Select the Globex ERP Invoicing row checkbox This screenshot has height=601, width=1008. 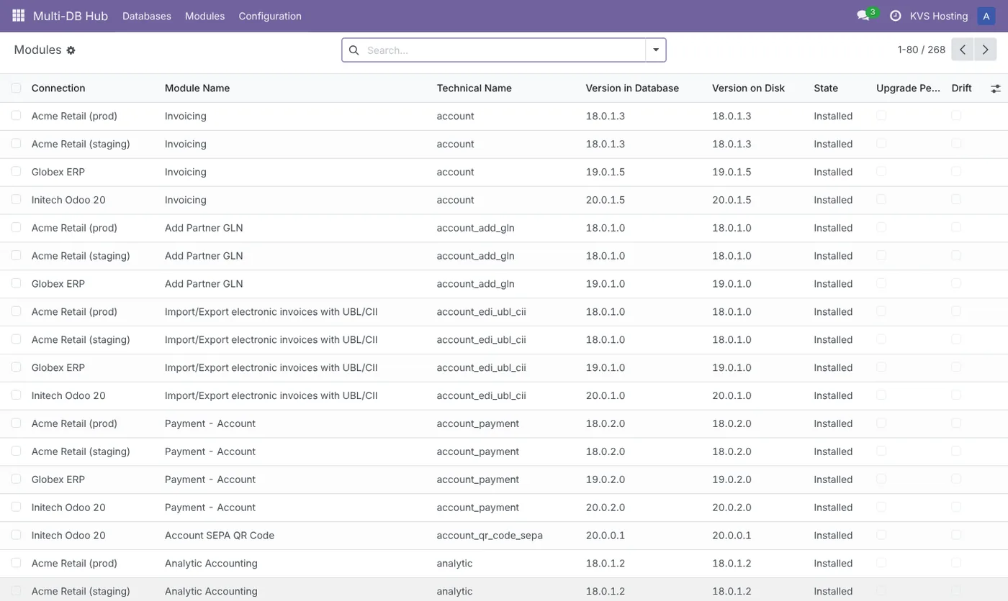point(16,172)
